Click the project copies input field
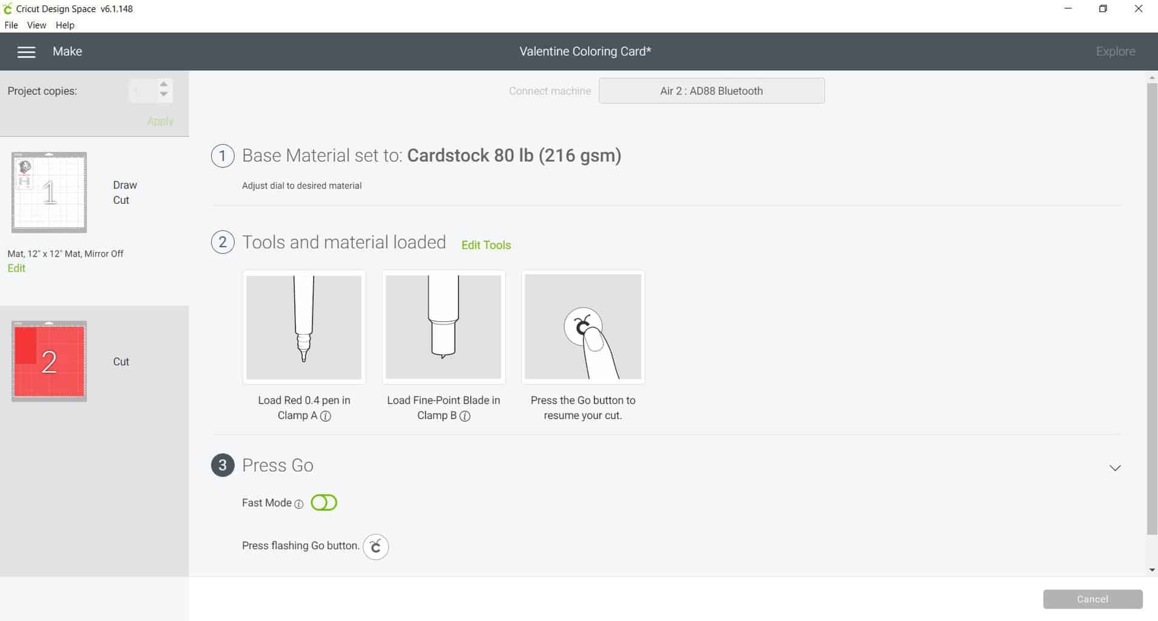This screenshot has height=621, width=1158. 142,91
